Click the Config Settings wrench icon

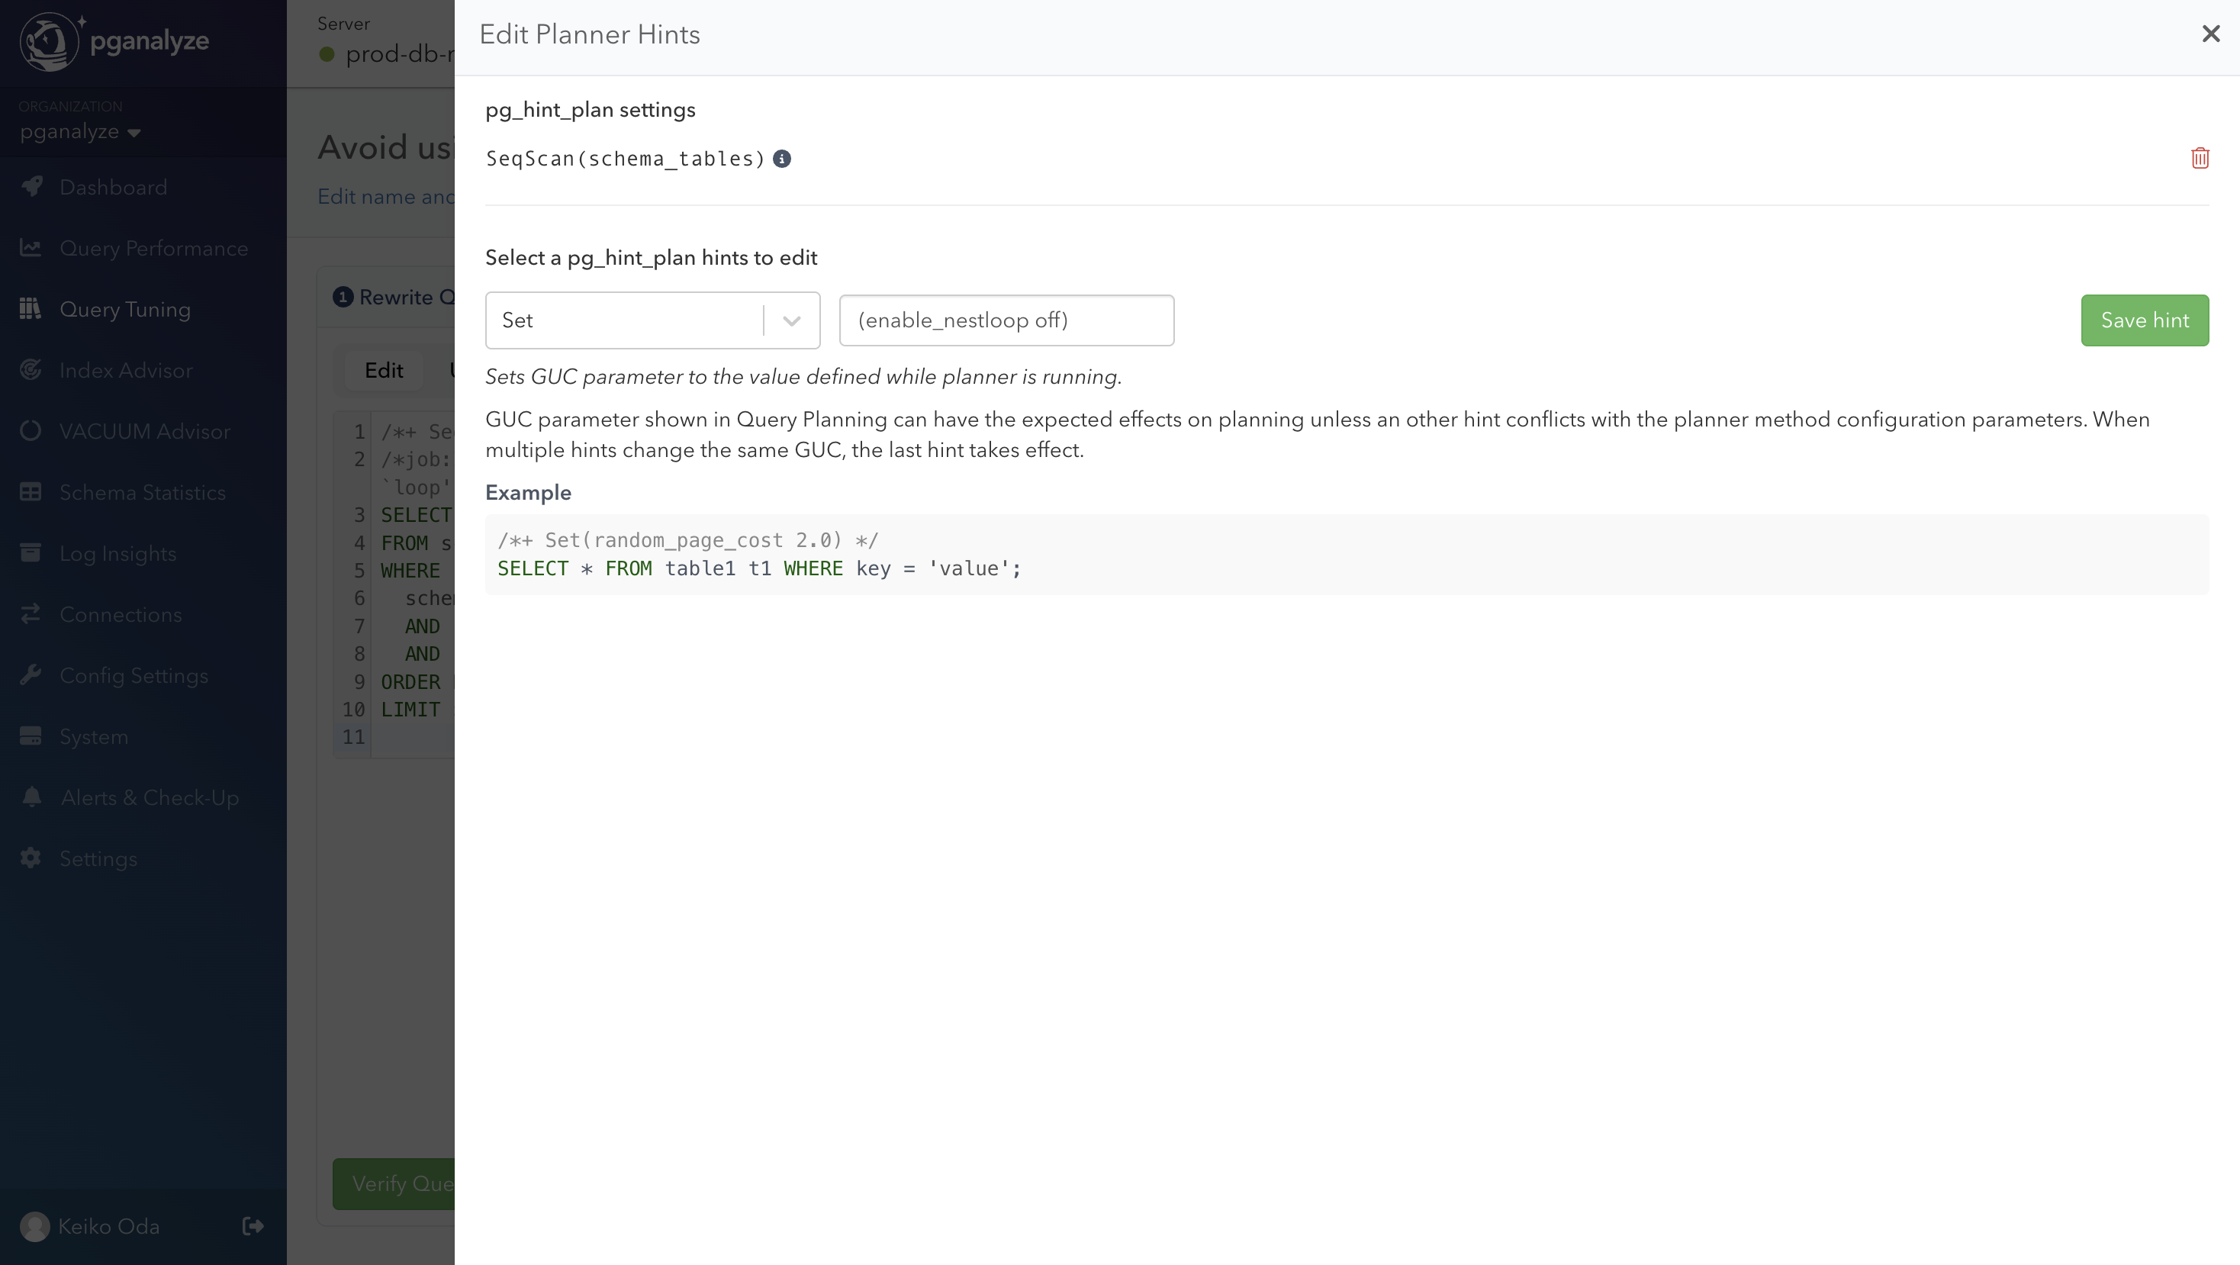[x=31, y=674]
